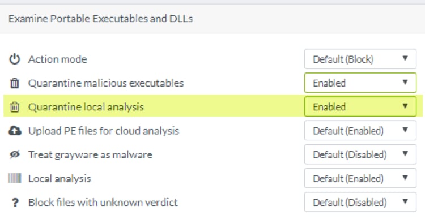Open Quarantine local analysis Enabled dropdown
The width and height of the screenshot is (425, 219).
click(x=360, y=106)
